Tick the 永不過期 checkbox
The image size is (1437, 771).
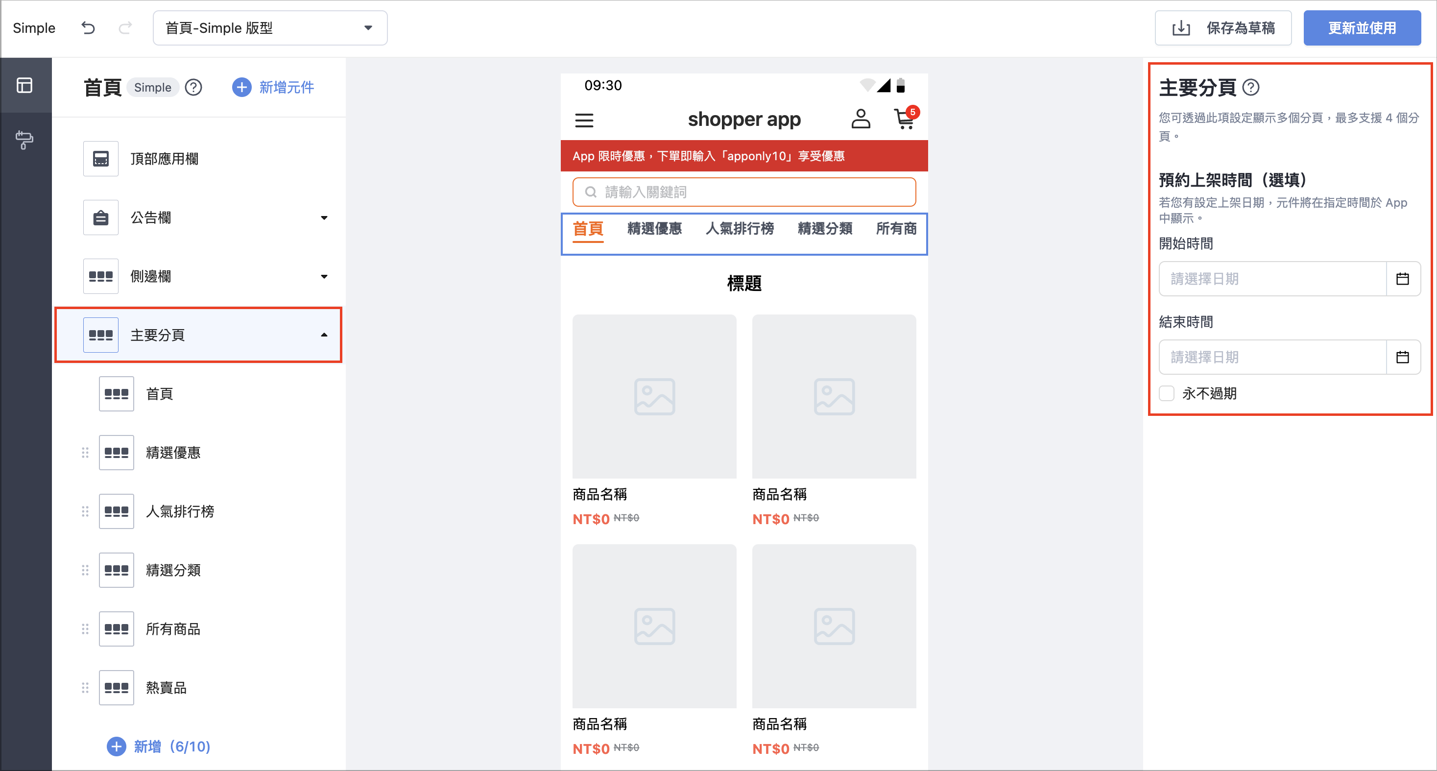tap(1167, 393)
